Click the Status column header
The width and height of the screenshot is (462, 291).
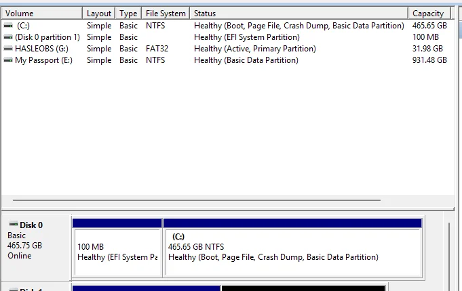click(x=299, y=14)
